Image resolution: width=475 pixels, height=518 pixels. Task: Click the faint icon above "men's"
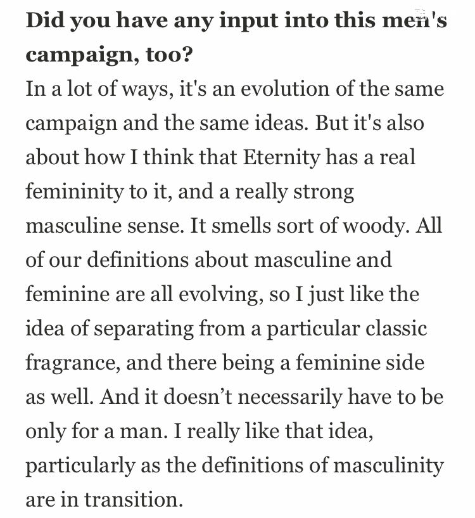(419, 12)
